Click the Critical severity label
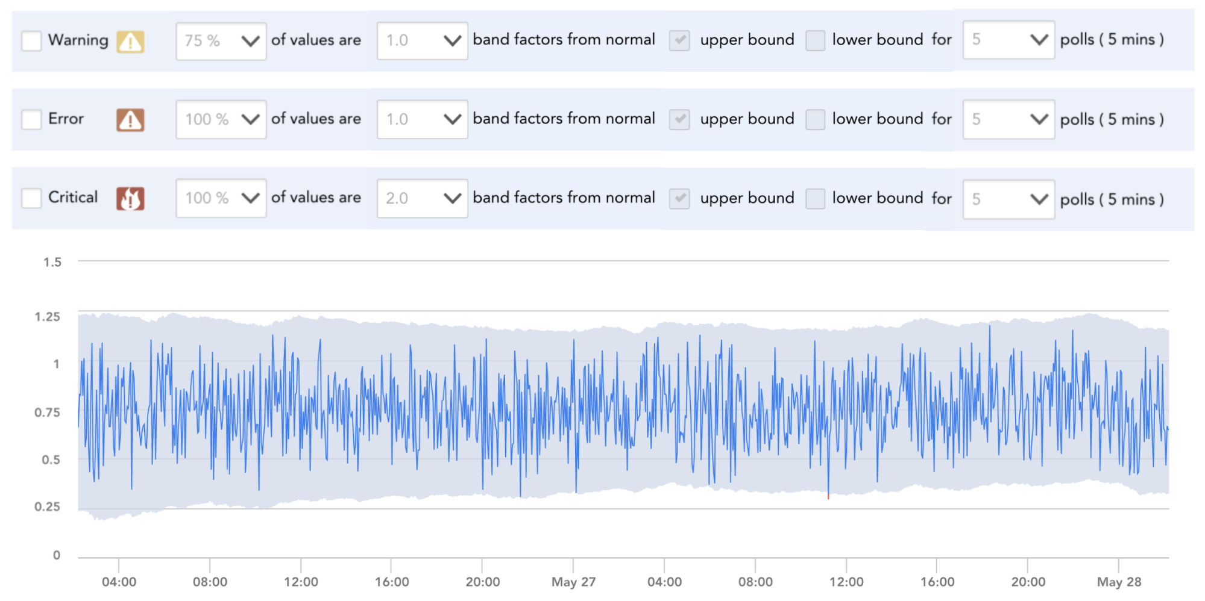This screenshot has width=1205, height=601. pyautogui.click(x=73, y=197)
